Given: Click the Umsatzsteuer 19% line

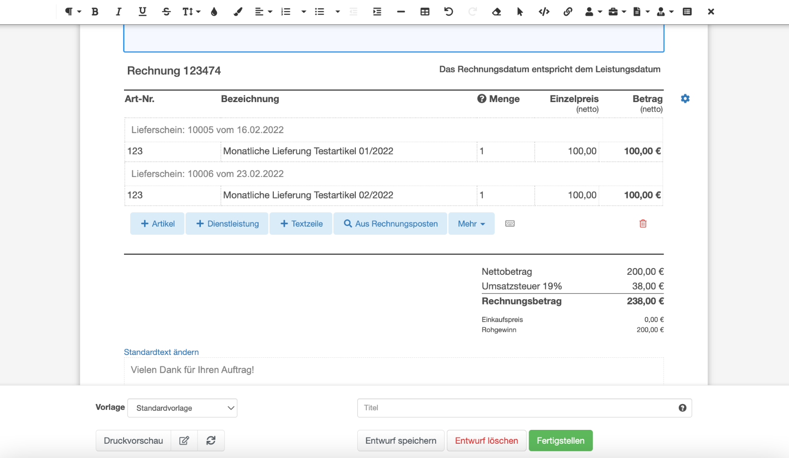Looking at the screenshot, I should pyautogui.click(x=572, y=286).
